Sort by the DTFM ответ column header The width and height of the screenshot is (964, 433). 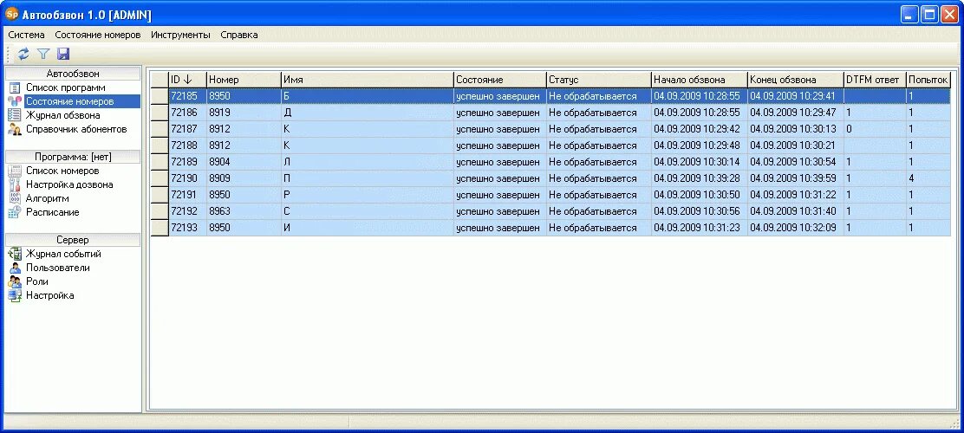[x=875, y=80]
